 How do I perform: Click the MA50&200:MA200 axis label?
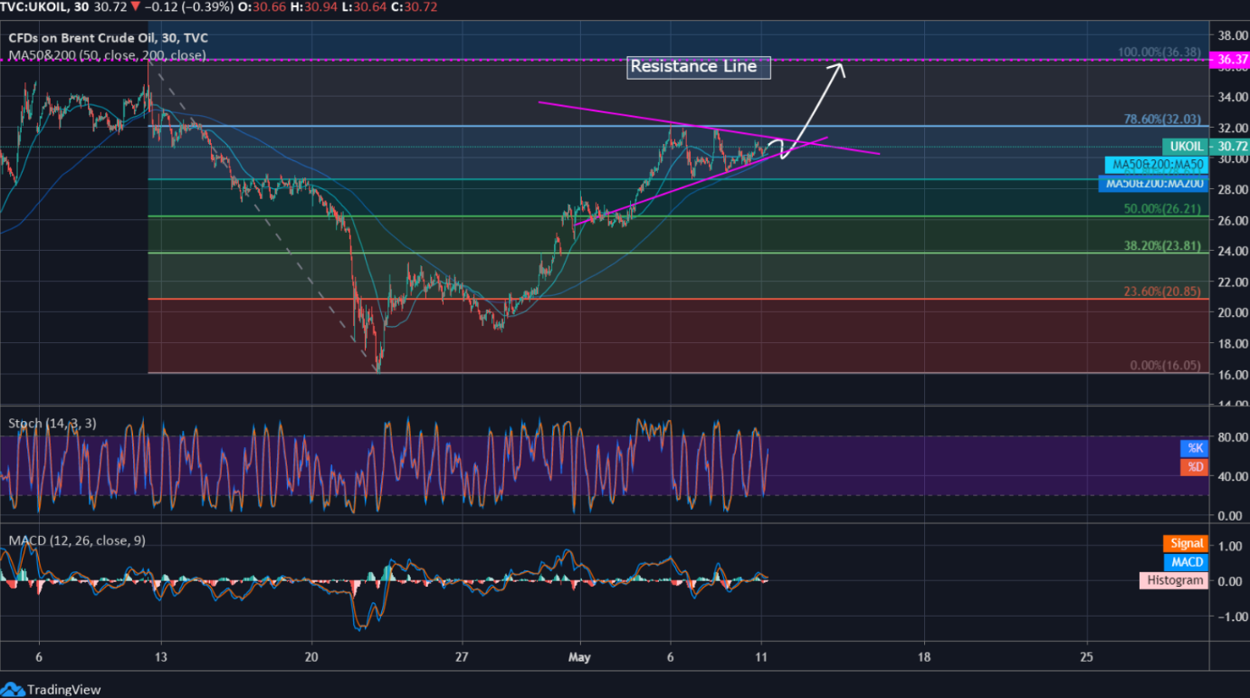[x=1152, y=184]
